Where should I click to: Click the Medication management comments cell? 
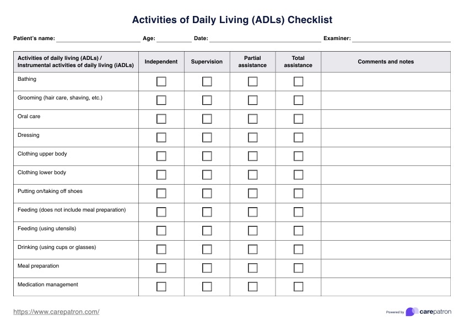[x=386, y=287]
